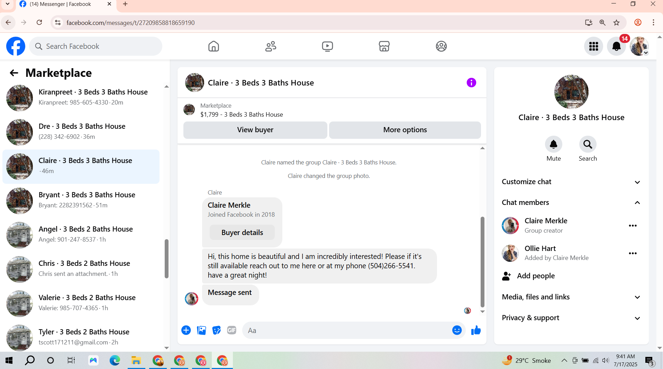Screen dimensions: 663x369
Task: Open Valerie 3 Beds 2 Baths conversation
Action: (x=81, y=303)
